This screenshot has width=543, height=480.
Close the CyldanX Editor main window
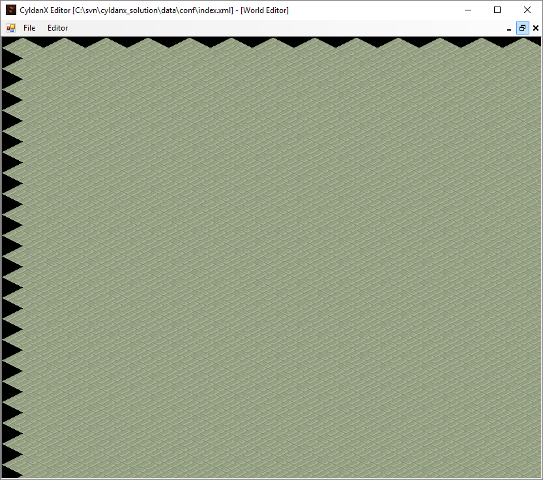pos(527,10)
